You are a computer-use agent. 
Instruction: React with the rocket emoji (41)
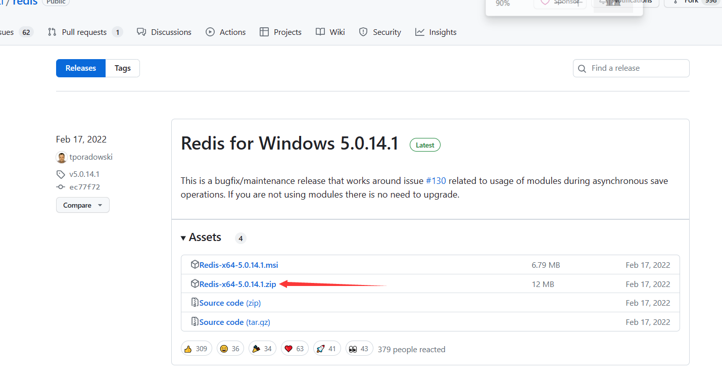(327, 349)
